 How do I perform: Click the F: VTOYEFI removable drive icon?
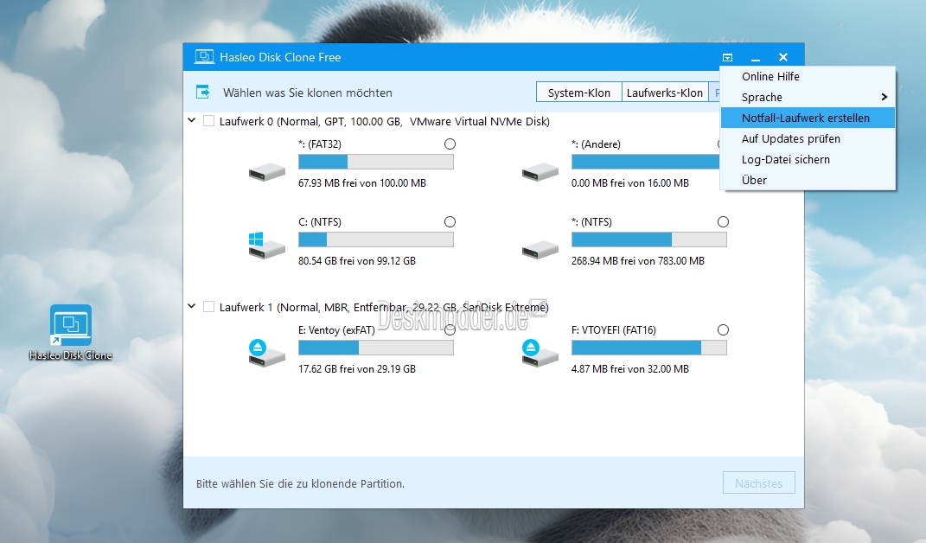pos(540,354)
